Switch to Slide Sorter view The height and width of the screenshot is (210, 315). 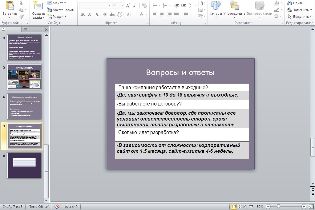pyautogui.click(x=240, y=206)
